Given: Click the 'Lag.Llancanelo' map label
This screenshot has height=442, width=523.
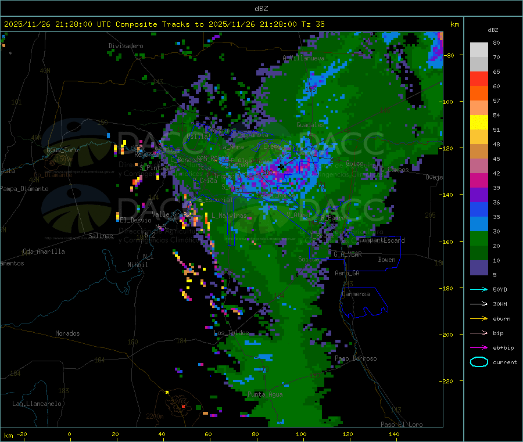Looking at the screenshot, I should coord(37,404).
